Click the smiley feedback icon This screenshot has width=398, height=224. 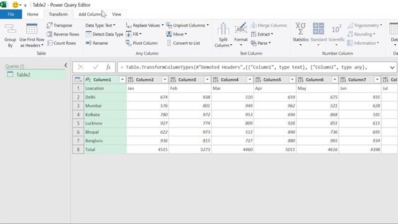pos(15,4)
